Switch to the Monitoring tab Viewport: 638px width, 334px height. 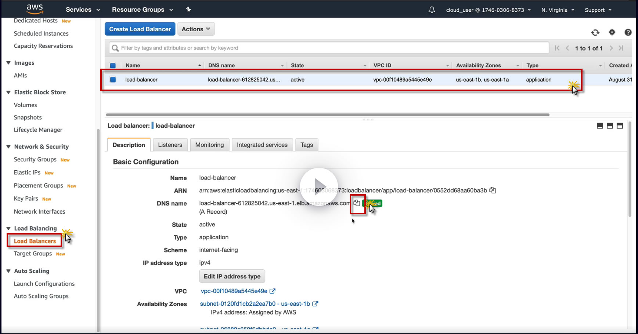(x=209, y=145)
